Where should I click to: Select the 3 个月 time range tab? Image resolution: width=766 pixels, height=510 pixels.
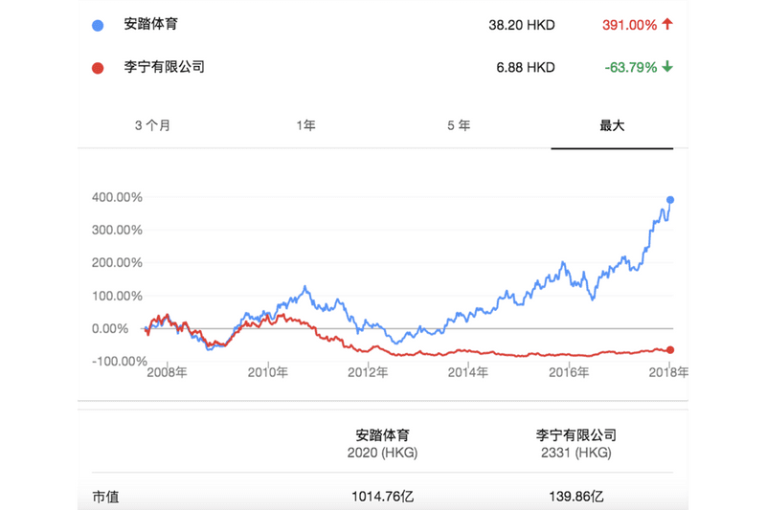pos(152,126)
